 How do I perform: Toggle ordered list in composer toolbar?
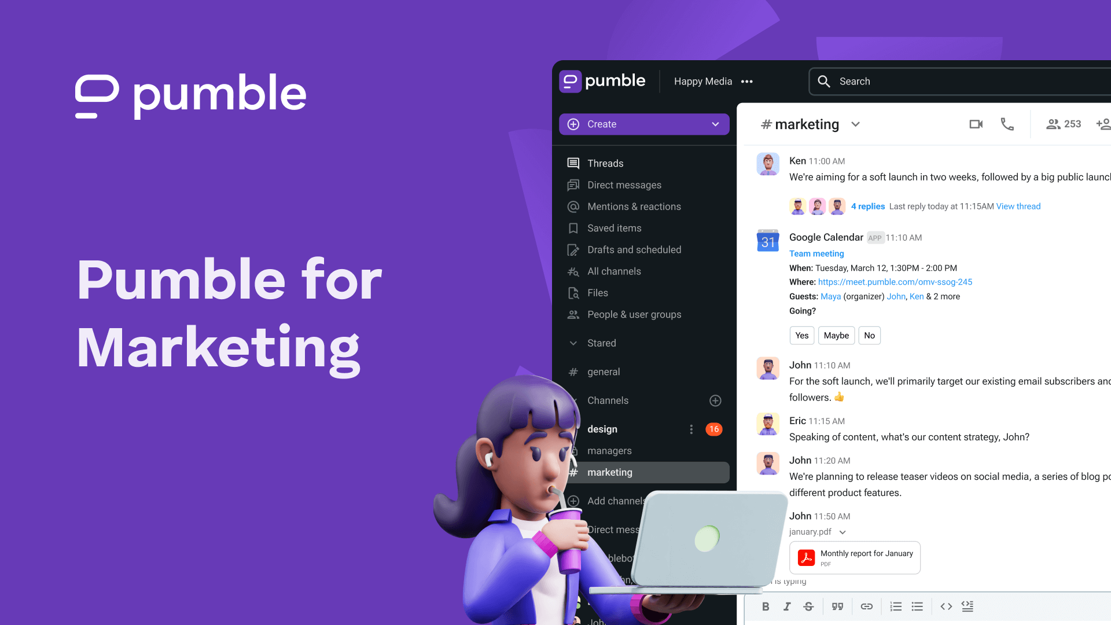899,606
